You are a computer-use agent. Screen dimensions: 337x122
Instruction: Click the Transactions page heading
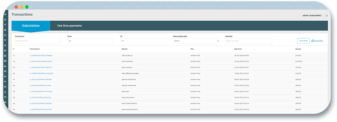(x=22, y=14)
